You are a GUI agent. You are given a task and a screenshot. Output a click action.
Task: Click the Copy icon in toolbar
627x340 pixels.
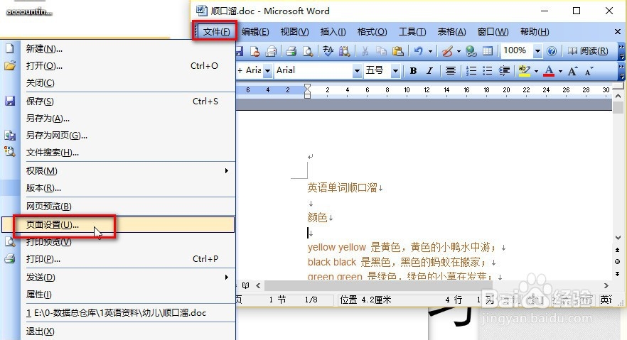381,51
